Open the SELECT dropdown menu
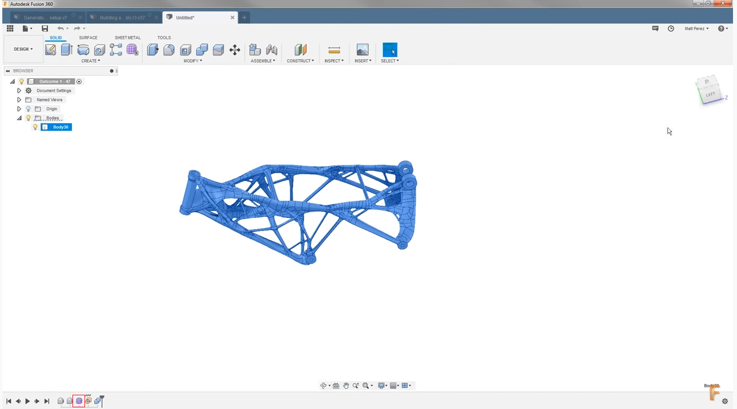The height and width of the screenshot is (409, 737). click(390, 61)
